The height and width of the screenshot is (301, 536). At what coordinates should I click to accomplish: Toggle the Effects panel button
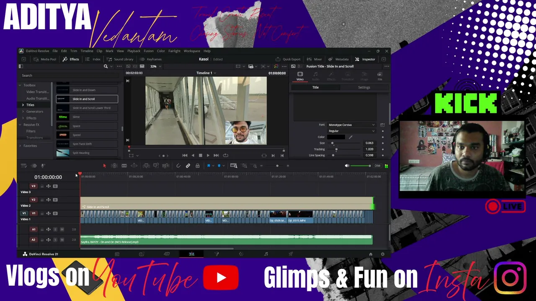(x=71, y=59)
